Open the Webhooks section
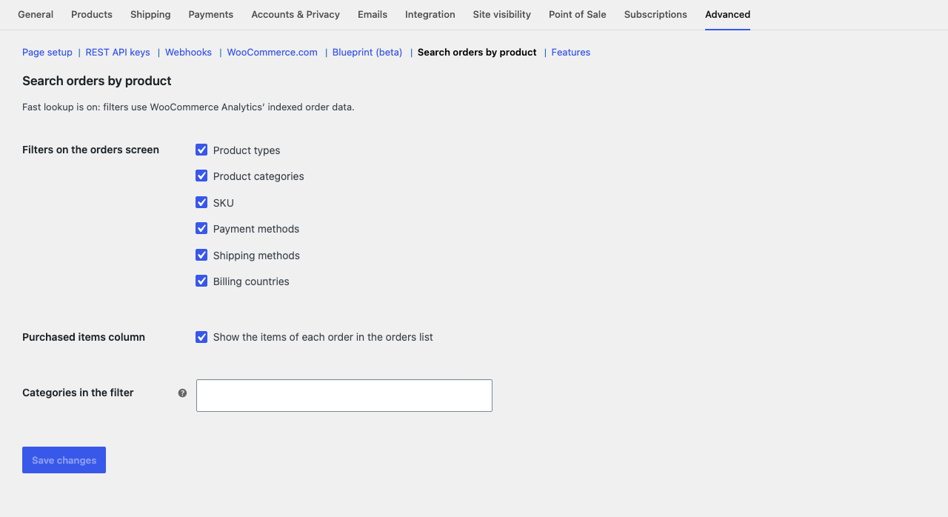The height and width of the screenshot is (517, 948). tap(188, 53)
